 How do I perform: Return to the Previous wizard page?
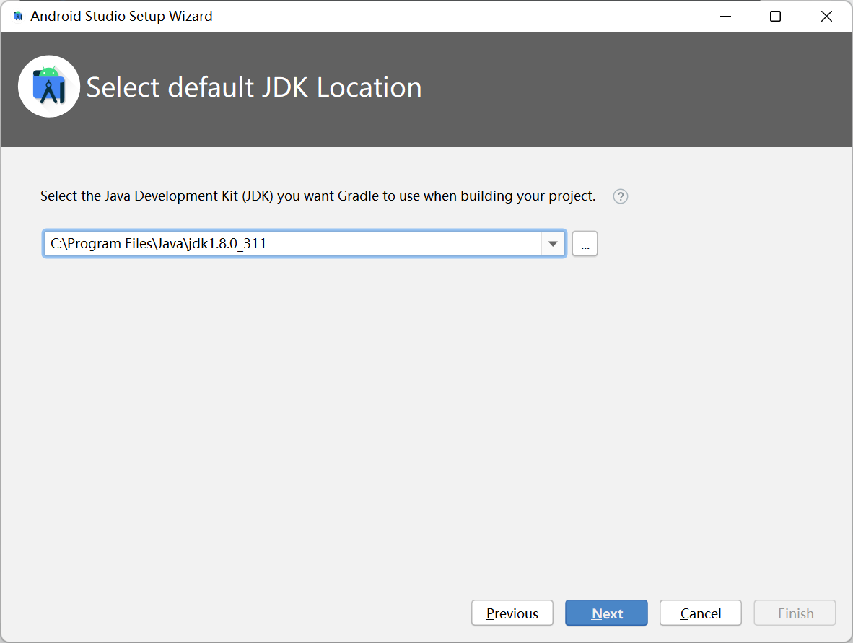coord(512,613)
